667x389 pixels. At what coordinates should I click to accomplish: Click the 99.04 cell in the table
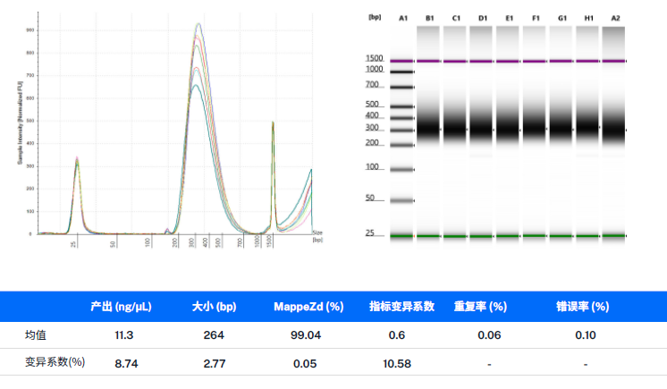point(307,334)
